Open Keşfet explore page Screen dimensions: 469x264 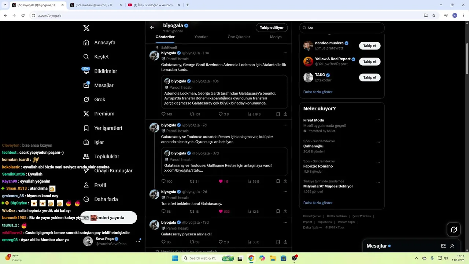96,57
